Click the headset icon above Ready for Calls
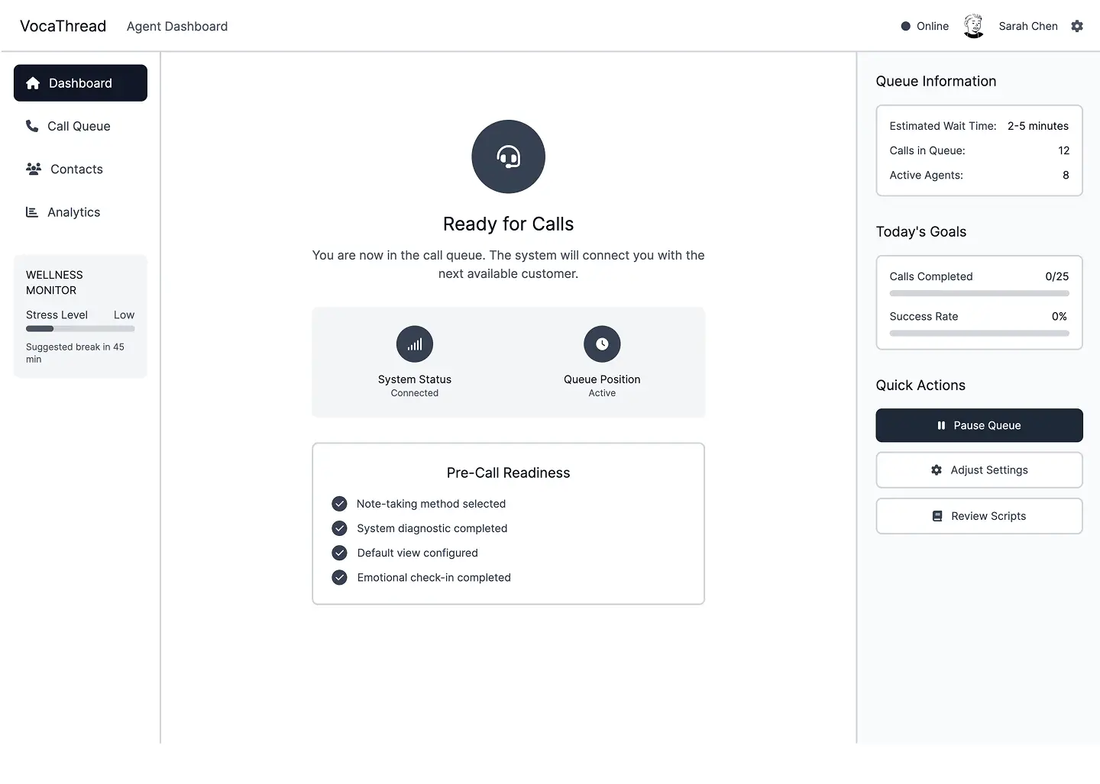The height and width of the screenshot is (784, 1100). point(508,156)
